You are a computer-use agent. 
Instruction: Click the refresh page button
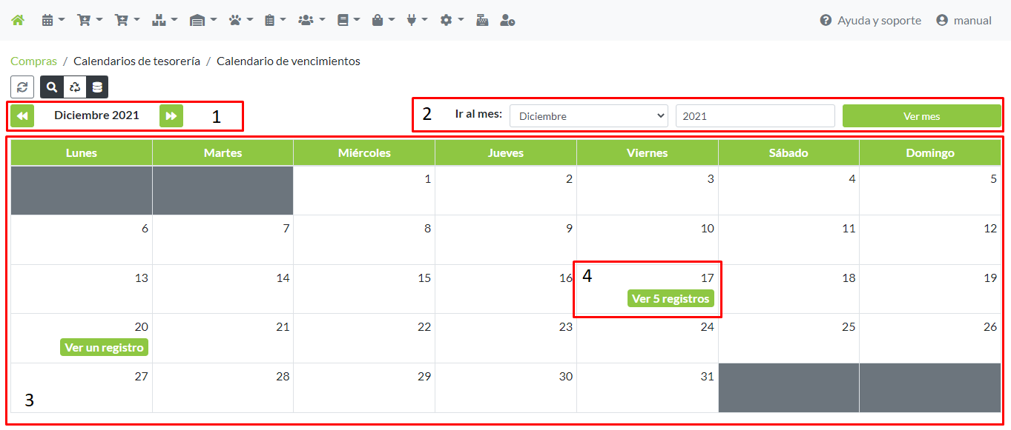click(x=22, y=87)
